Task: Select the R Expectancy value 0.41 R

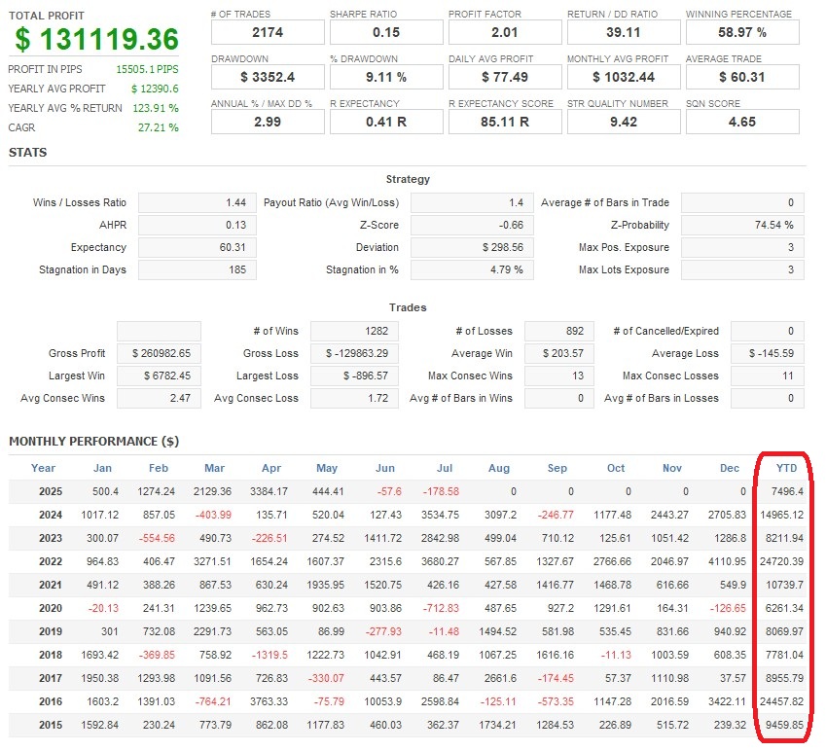Action: (x=386, y=123)
